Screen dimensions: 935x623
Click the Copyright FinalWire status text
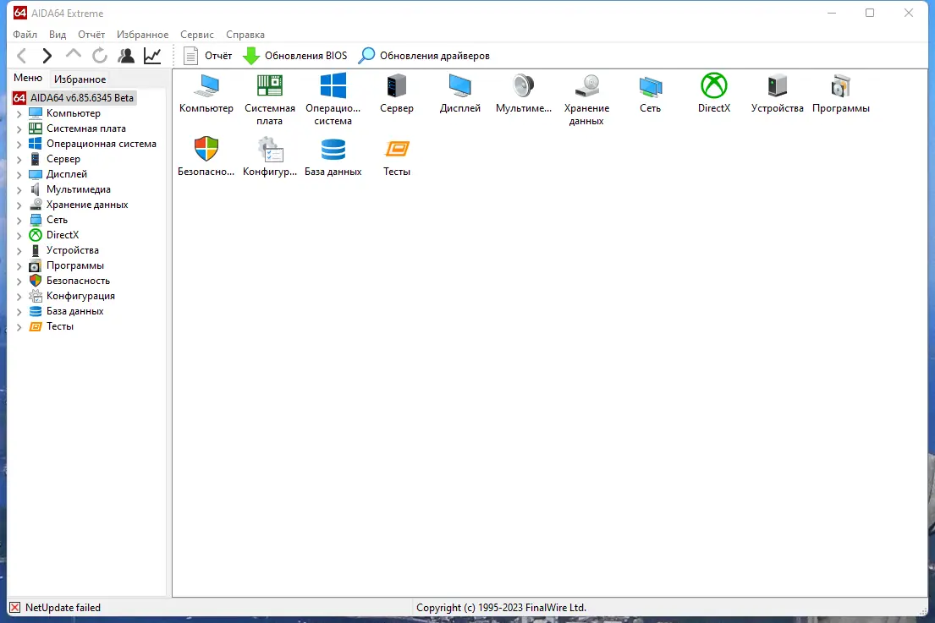(x=501, y=608)
